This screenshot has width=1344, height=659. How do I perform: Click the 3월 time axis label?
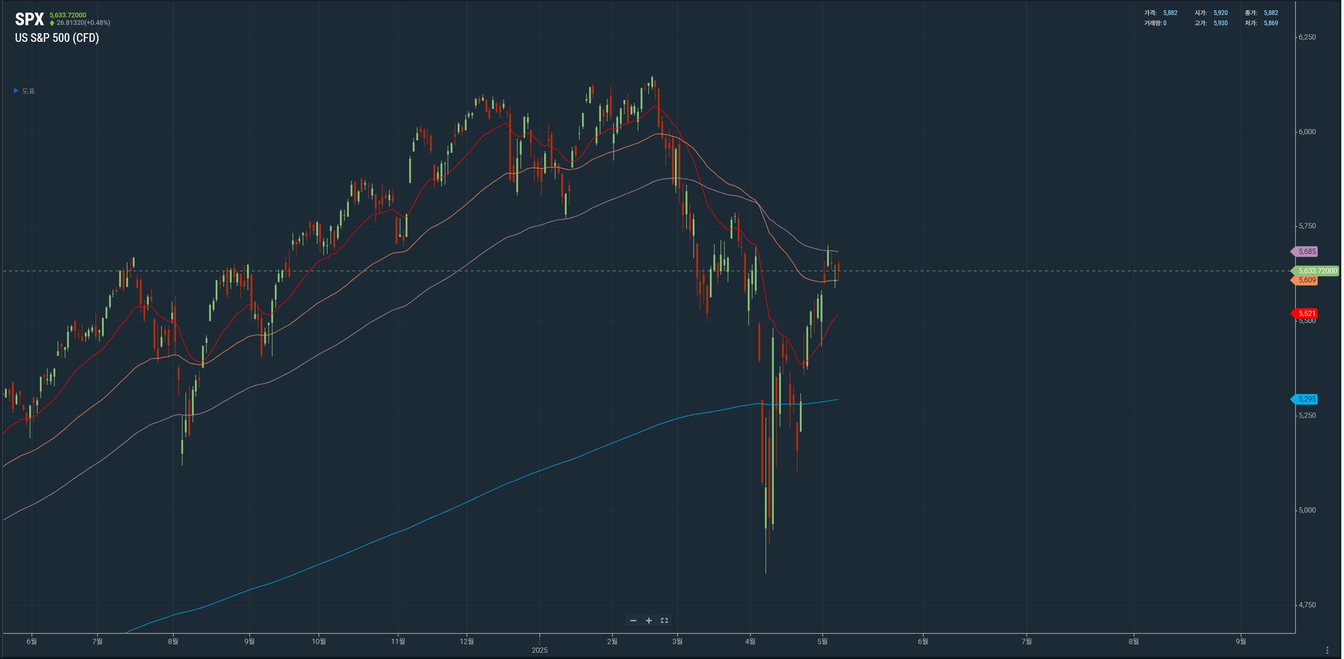point(677,641)
